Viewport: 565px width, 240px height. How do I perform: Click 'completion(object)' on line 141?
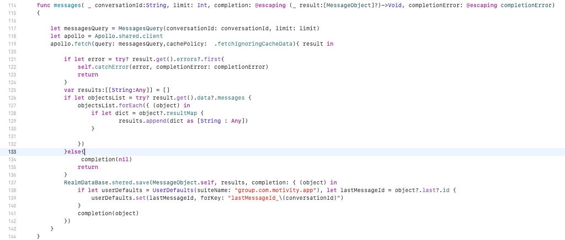point(108,214)
